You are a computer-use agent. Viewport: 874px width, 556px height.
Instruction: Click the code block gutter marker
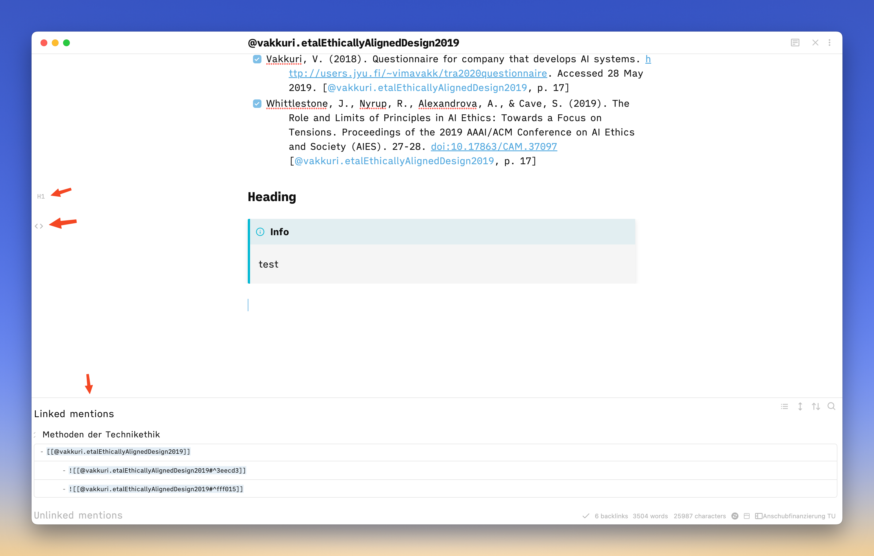click(39, 226)
